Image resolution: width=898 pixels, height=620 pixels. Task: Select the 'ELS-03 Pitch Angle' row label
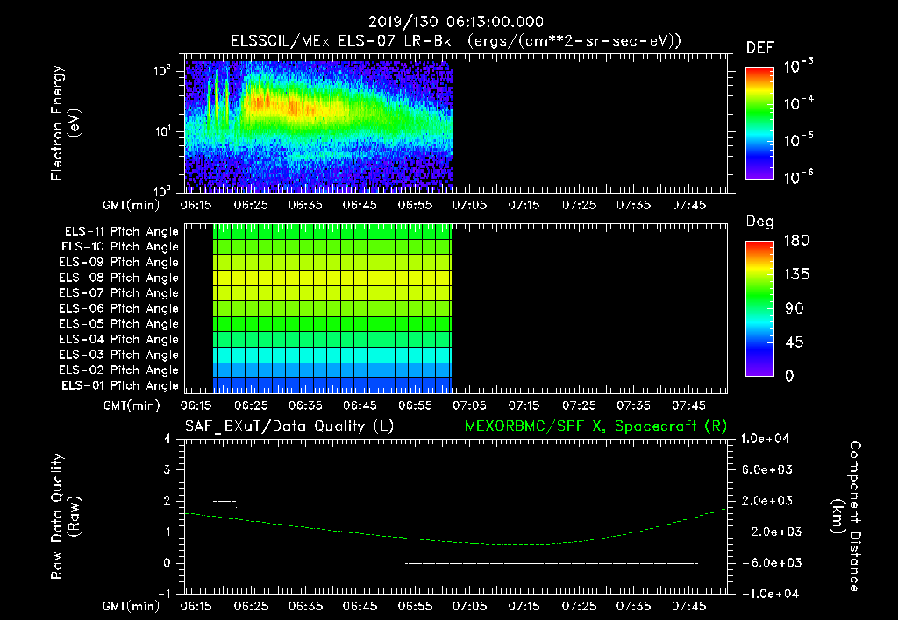(118, 355)
